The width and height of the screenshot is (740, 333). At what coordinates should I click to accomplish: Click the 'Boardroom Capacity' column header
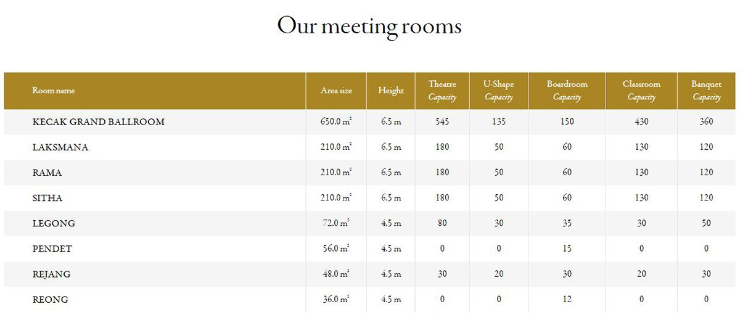[x=567, y=91]
